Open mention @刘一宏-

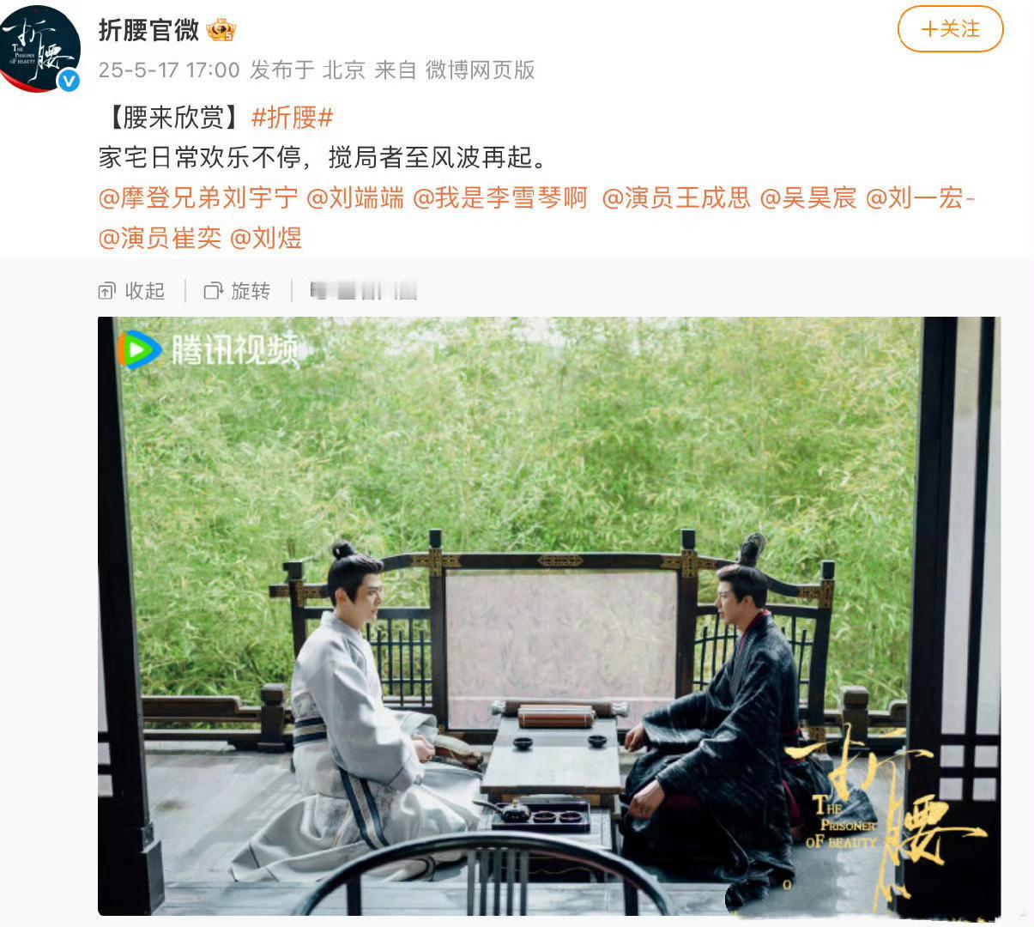click(921, 197)
